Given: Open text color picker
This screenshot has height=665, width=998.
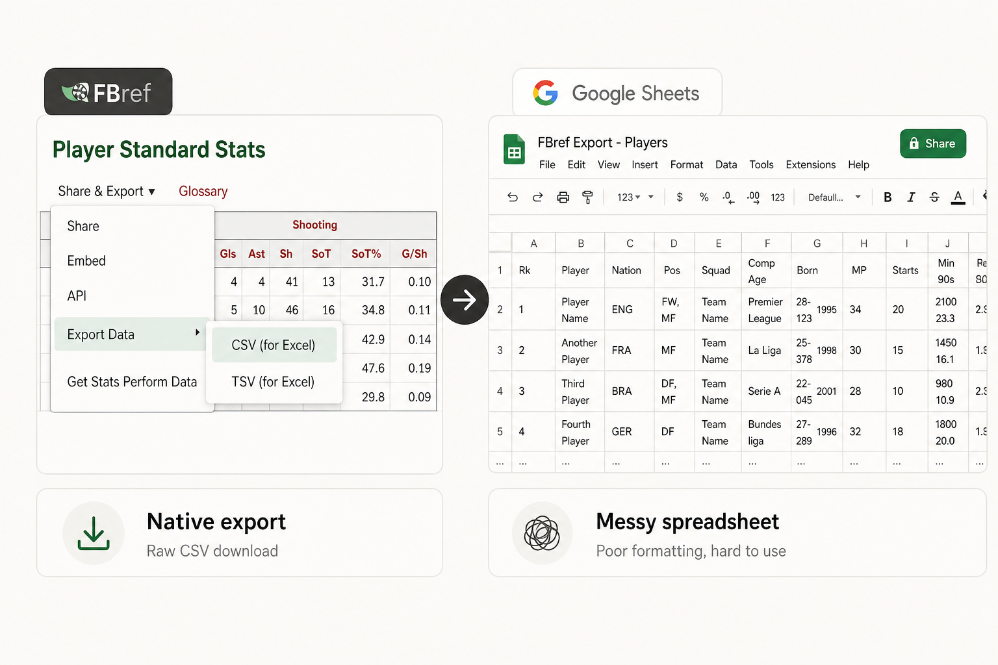Looking at the screenshot, I should tap(958, 197).
